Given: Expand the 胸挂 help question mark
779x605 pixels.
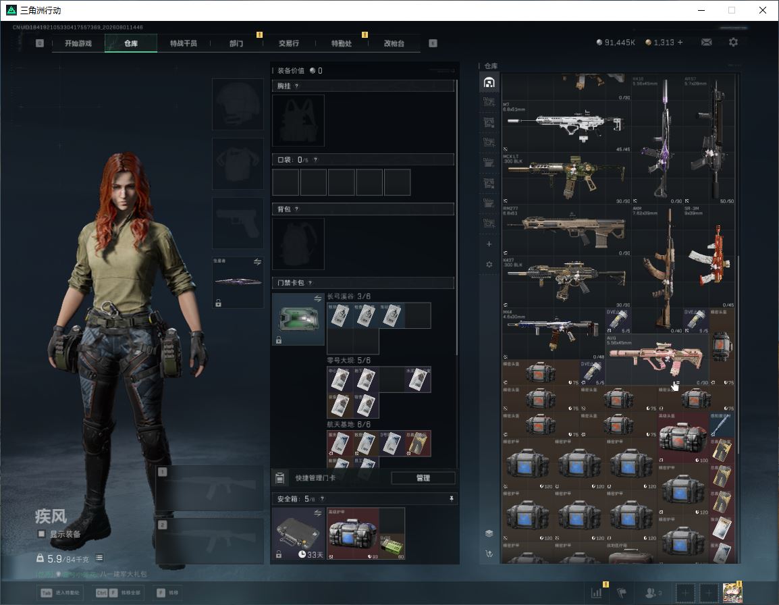Looking at the screenshot, I should pos(296,86).
